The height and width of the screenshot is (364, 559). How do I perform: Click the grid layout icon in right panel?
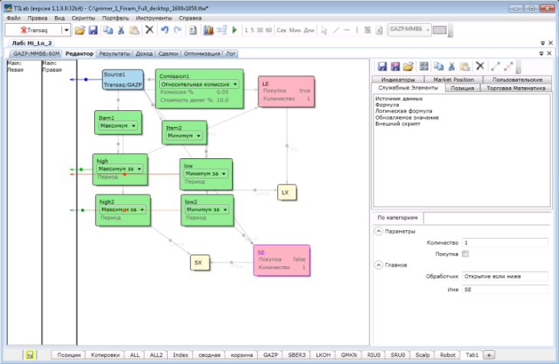[423, 67]
